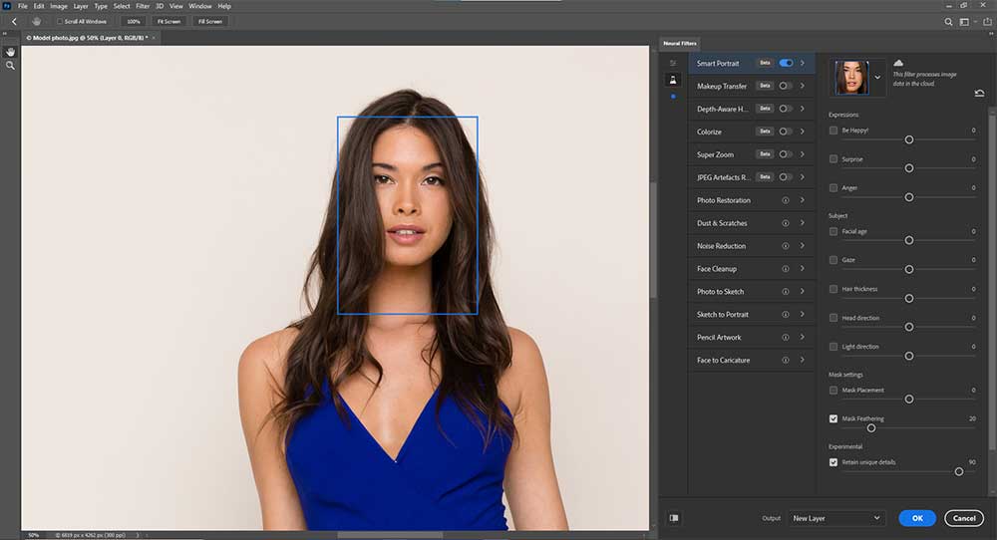Adjust the Be Happy! slider handle
The height and width of the screenshot is (540, 997).
(909, 139)
